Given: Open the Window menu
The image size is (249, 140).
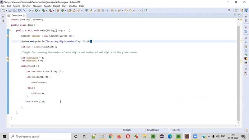Looking at the screenshot, I should (x=73, y=6).
